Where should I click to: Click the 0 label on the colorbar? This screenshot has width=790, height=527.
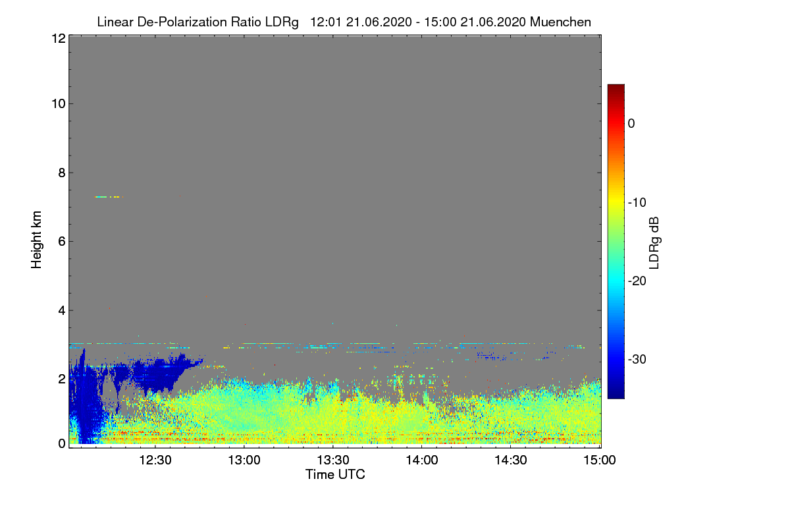click(x=632, y=123)
